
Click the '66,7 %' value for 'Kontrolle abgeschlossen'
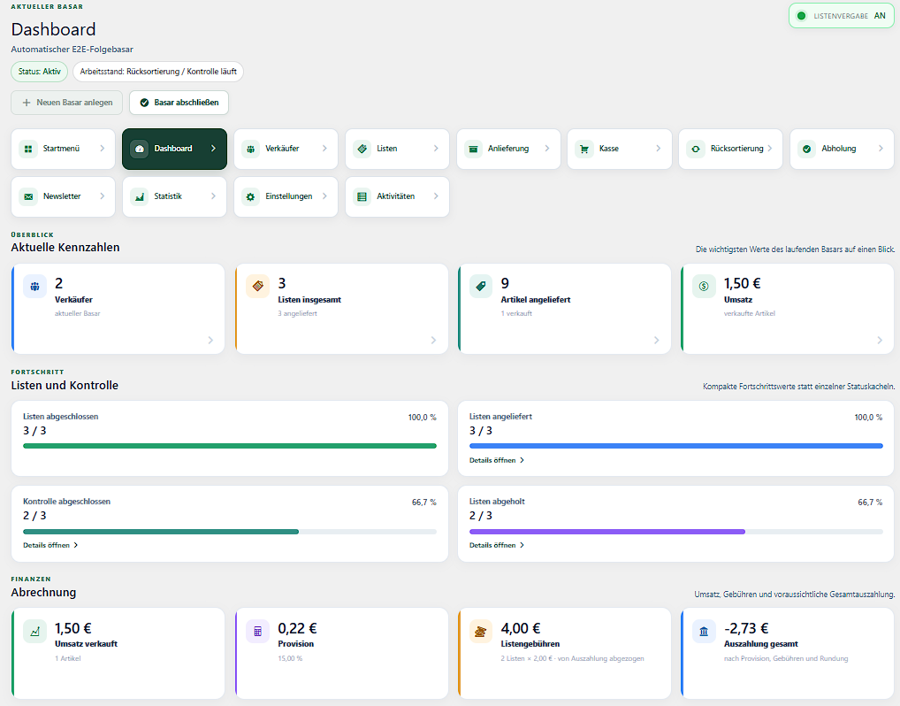pyautogui.click(x=424, y=502)
